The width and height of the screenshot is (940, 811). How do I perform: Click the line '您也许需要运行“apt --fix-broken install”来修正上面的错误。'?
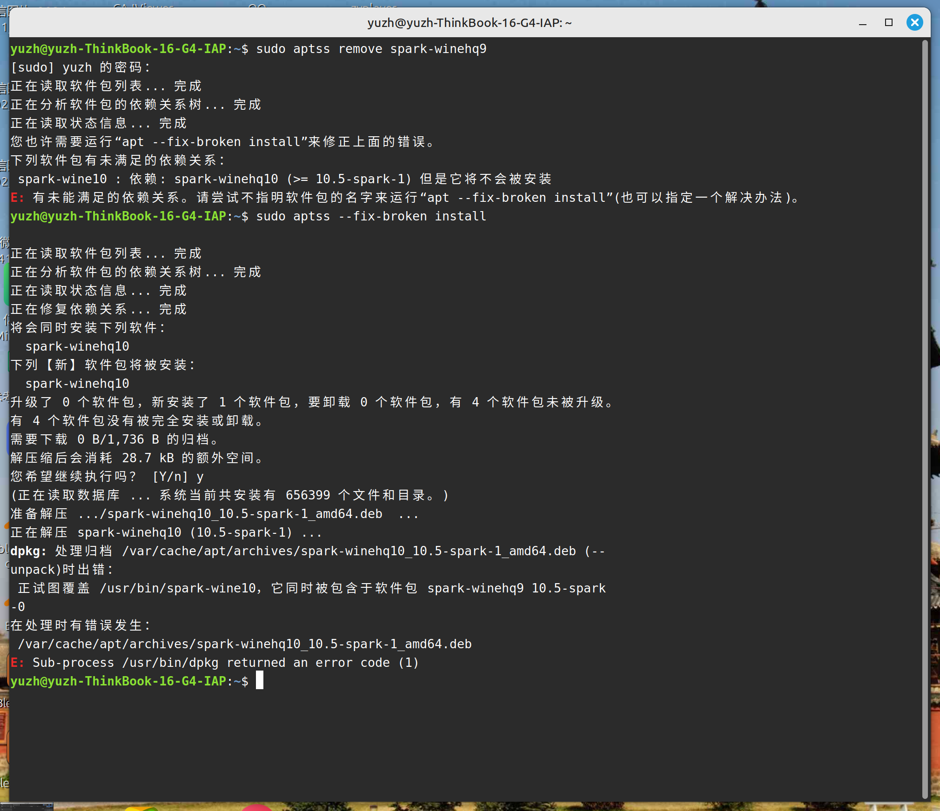click(x=222, y=142)
